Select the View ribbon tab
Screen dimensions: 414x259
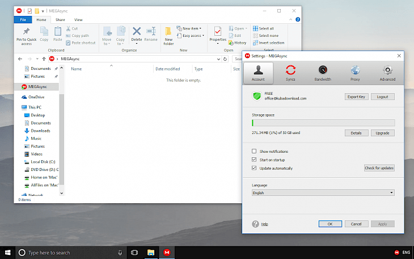tap(78, 19)
